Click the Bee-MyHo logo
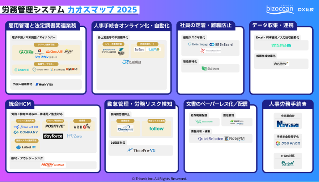 coord(281,64)
